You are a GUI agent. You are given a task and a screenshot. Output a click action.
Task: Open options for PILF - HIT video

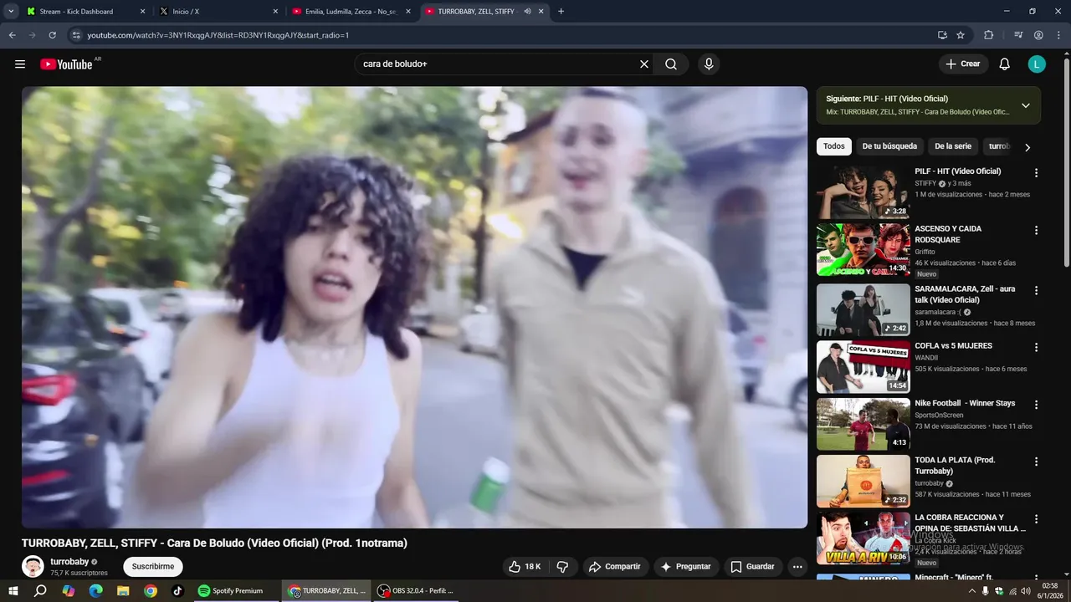pyautogui.click(x=1036, y=173)
